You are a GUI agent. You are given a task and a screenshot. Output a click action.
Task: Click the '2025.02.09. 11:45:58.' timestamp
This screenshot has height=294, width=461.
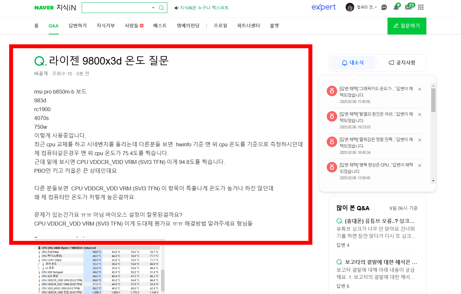click(355, 102)
